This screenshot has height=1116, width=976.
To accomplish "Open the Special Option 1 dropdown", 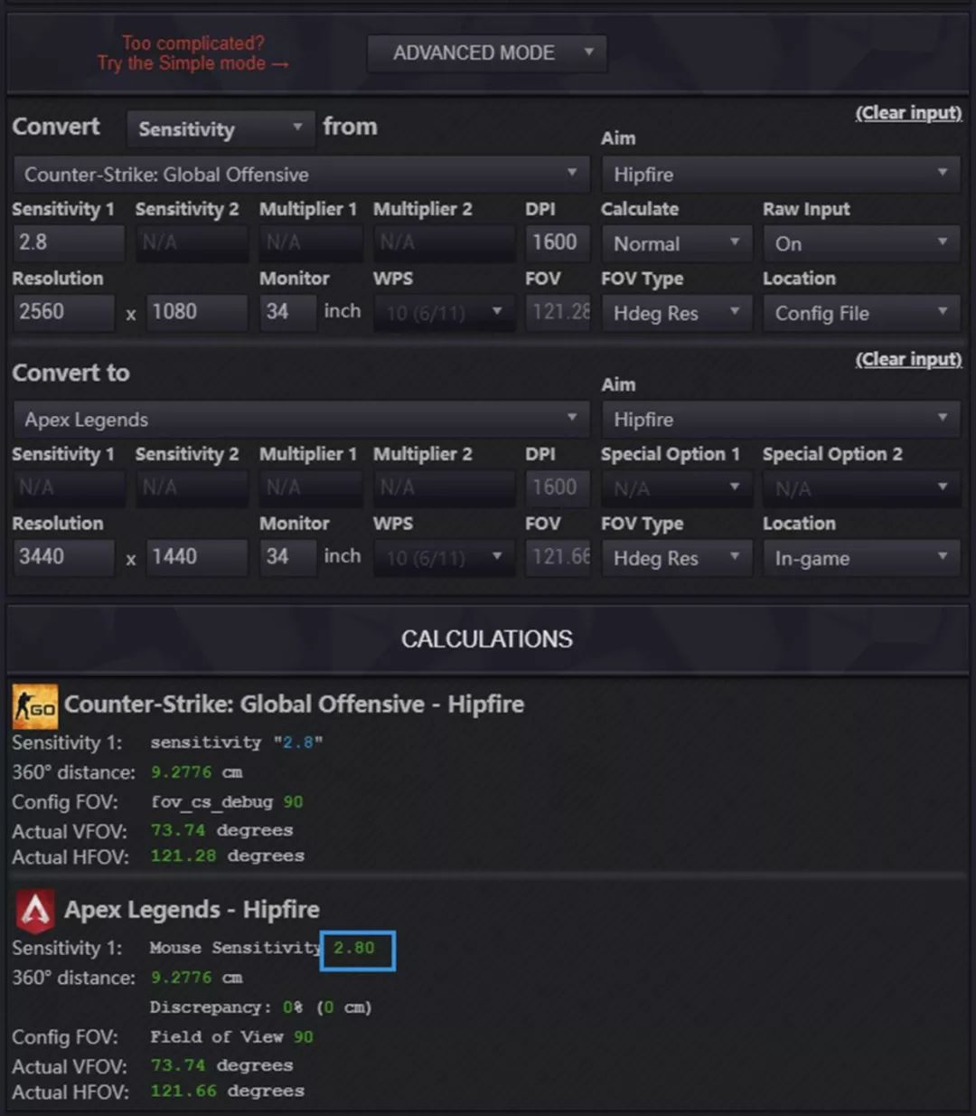I will [677, 488].
